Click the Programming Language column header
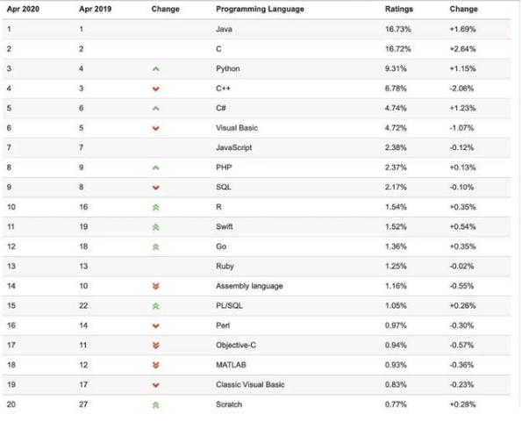Viewport: 522px width, 421px height. click(x=260, y=10)
